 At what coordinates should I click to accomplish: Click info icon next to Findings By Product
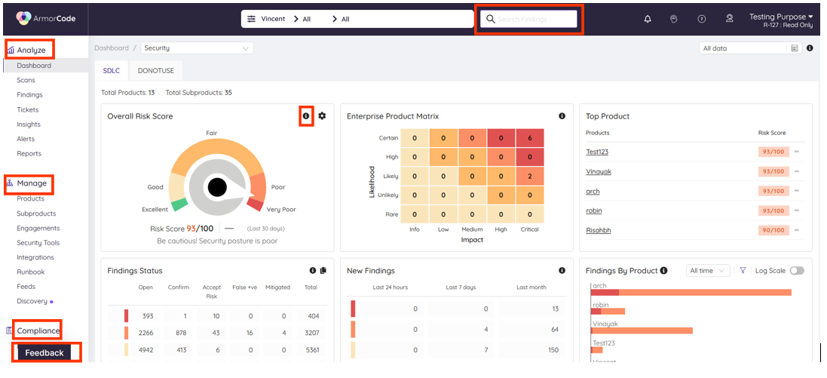[x=663, y=270]
